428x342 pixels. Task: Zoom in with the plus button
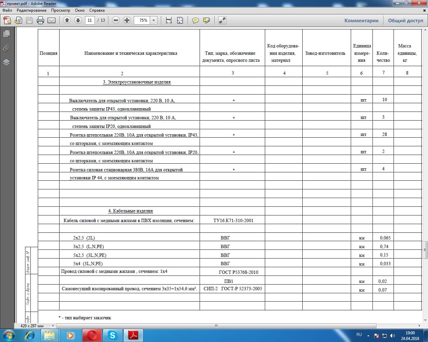coord(127,20)
